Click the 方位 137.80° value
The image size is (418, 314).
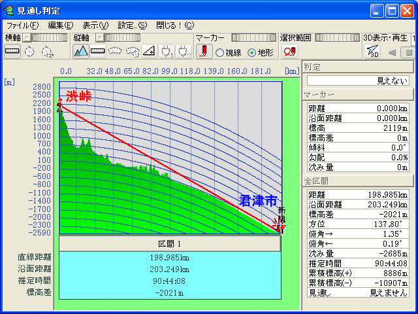387,224
